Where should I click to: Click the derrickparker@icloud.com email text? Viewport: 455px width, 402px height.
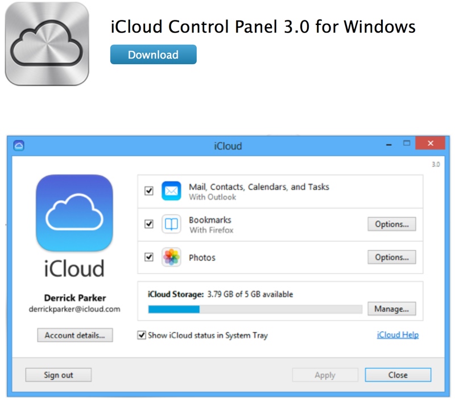(x=75, y=309)
